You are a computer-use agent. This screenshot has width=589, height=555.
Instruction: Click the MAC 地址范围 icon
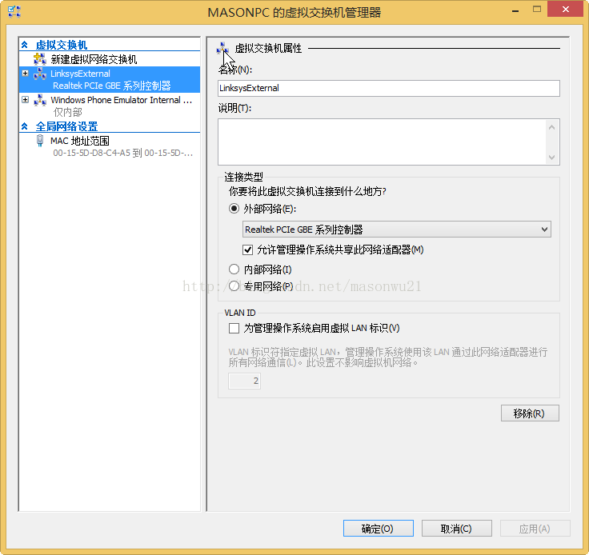pyautogui.click(x=40, y=141)
